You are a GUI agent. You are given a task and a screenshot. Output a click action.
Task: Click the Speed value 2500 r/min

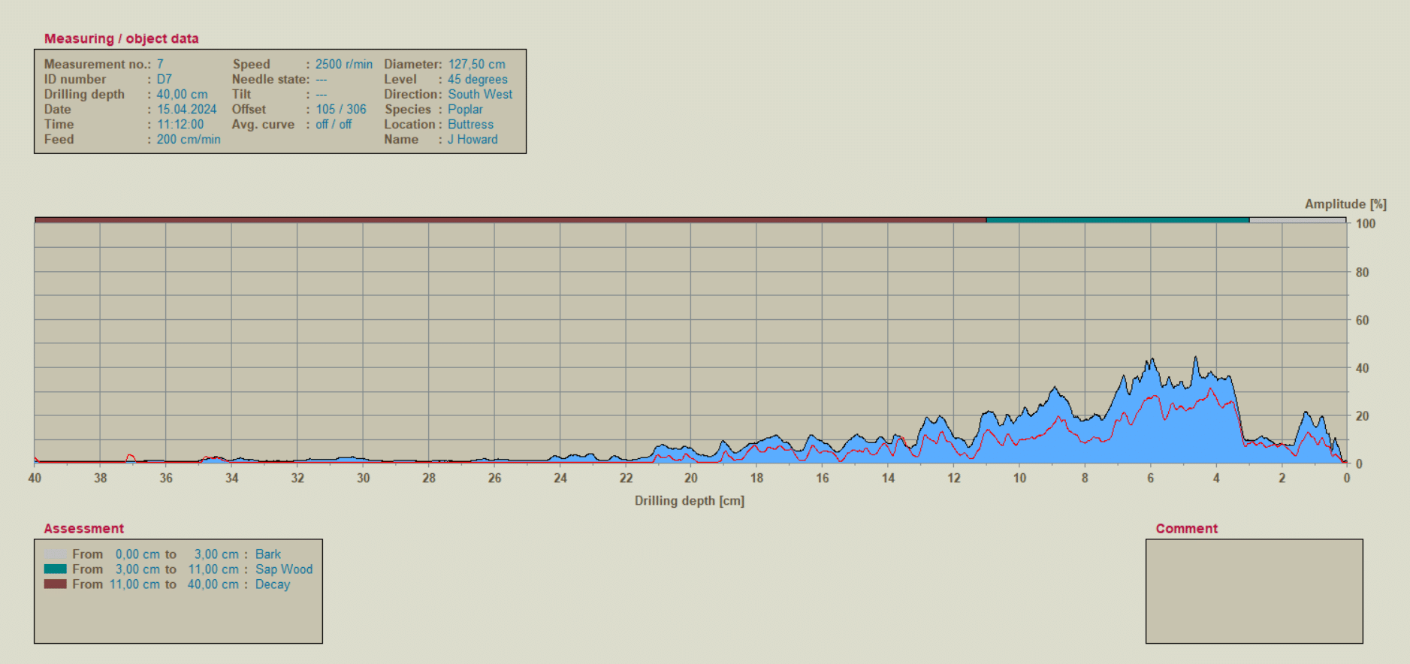tap(343, 65)
